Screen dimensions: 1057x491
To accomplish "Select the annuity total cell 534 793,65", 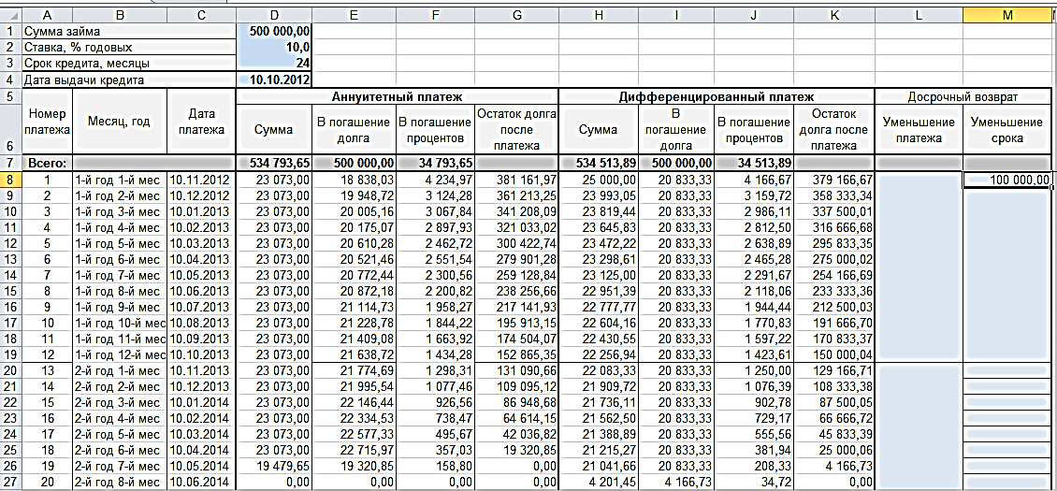I will point(274,163).
